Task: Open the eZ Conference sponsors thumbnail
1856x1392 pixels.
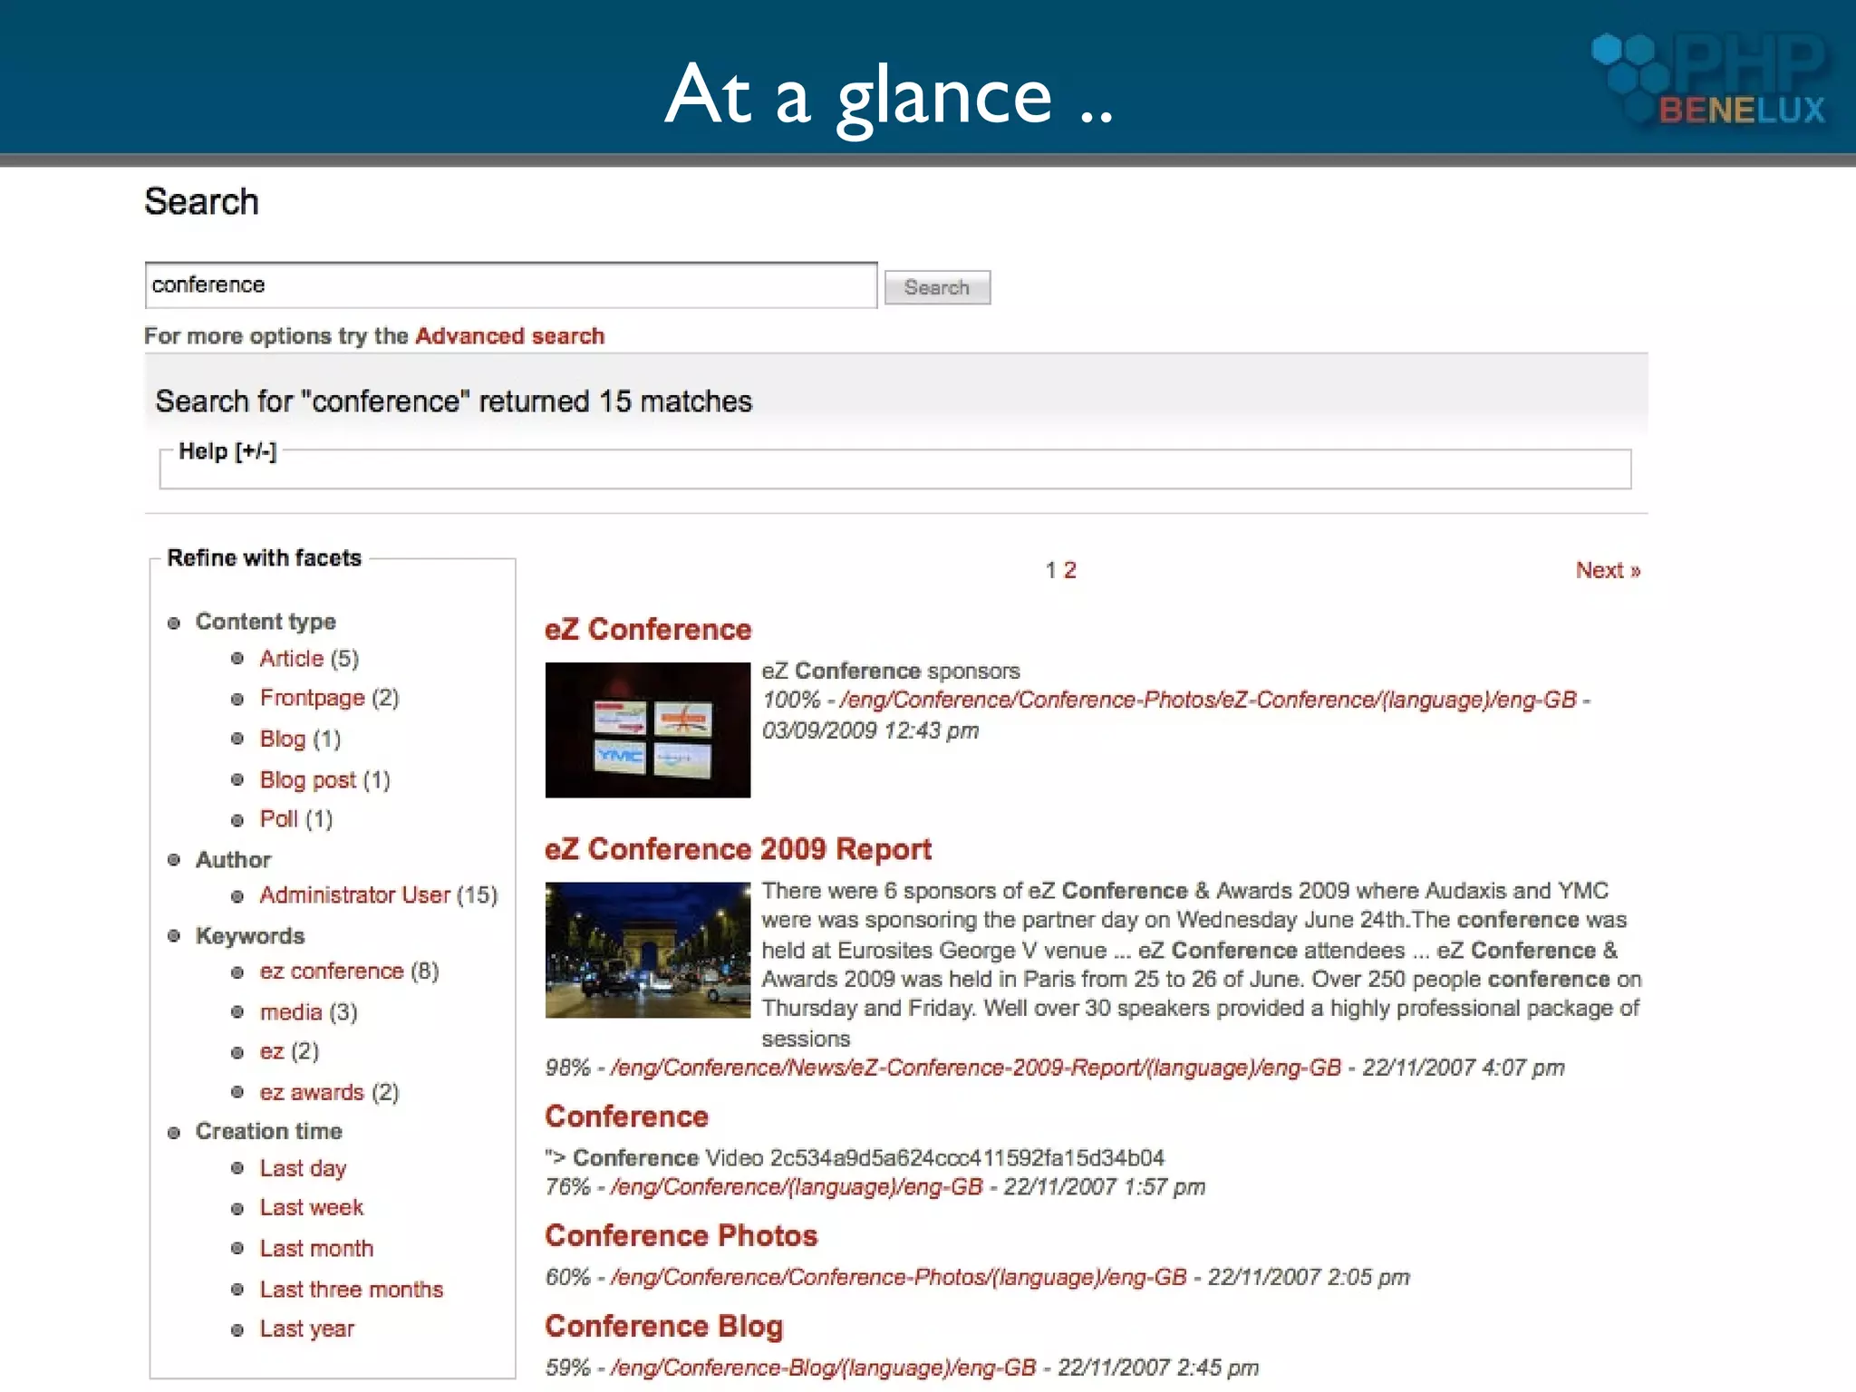Action: click(647, 730)
